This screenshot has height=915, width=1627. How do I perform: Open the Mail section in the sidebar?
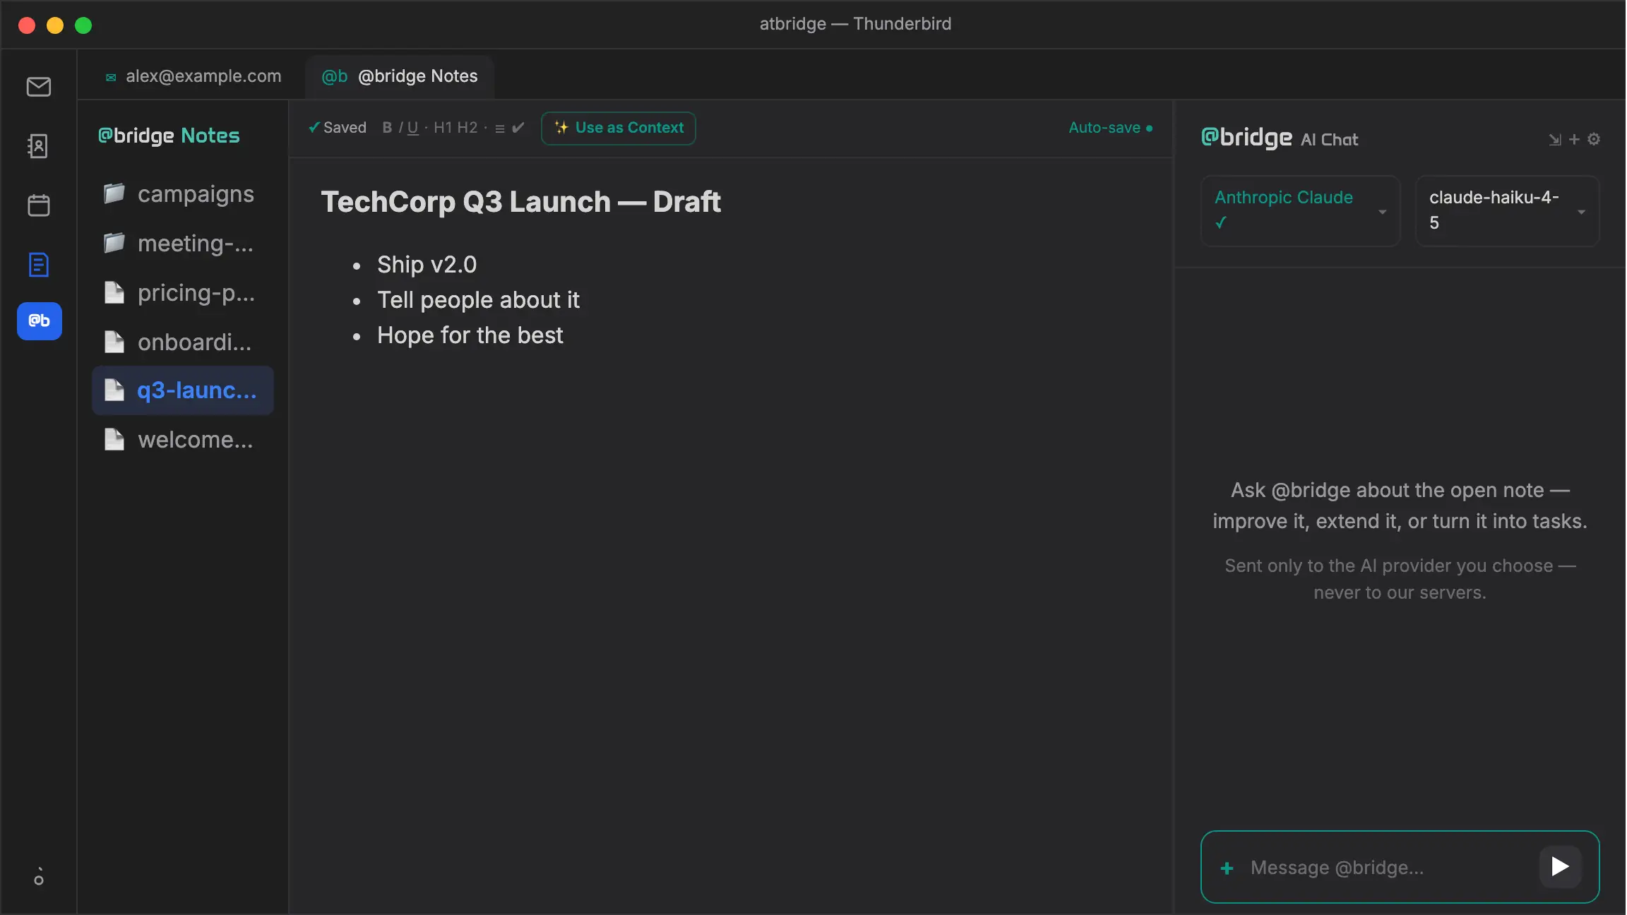coord(39,87)
